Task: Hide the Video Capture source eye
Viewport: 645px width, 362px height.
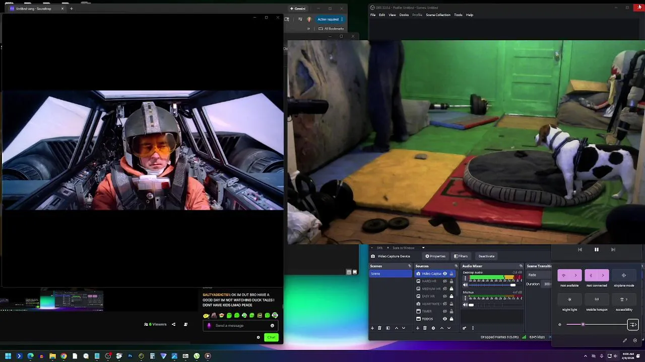Action: (x=445, y=274)
